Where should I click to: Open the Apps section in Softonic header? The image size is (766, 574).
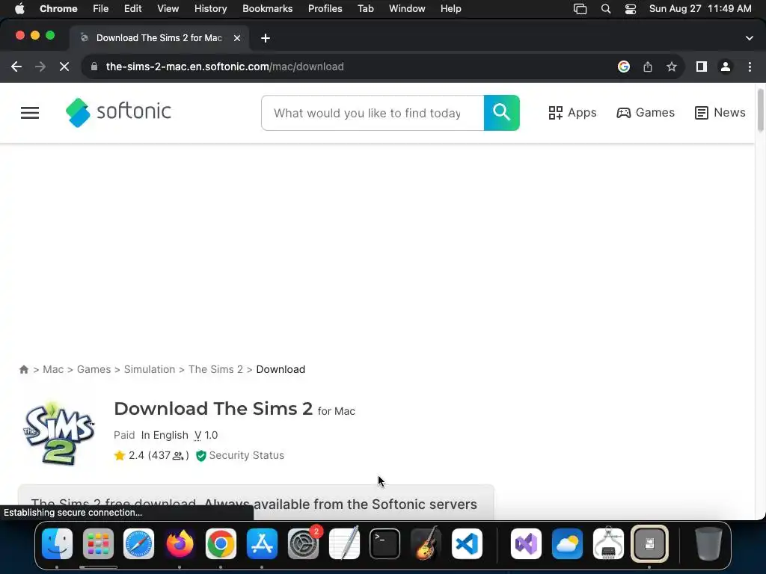(572, 113)
